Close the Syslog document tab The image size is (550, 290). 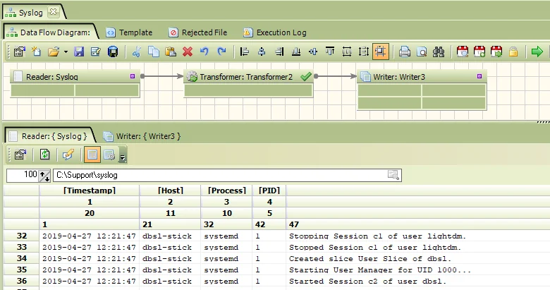(54, 12)
